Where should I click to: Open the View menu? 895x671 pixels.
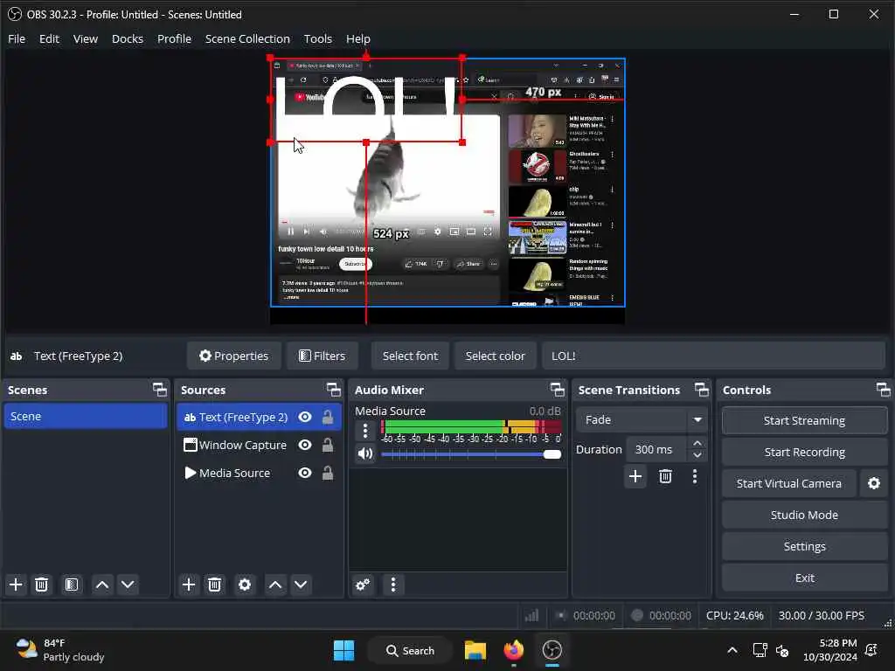(86, 38)
